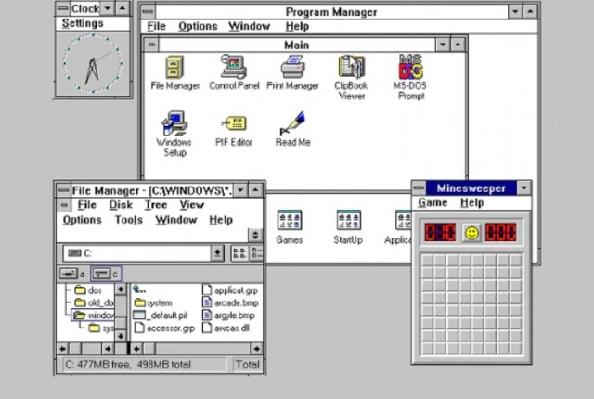Launch Control Panel from Main group

[233, 68]
